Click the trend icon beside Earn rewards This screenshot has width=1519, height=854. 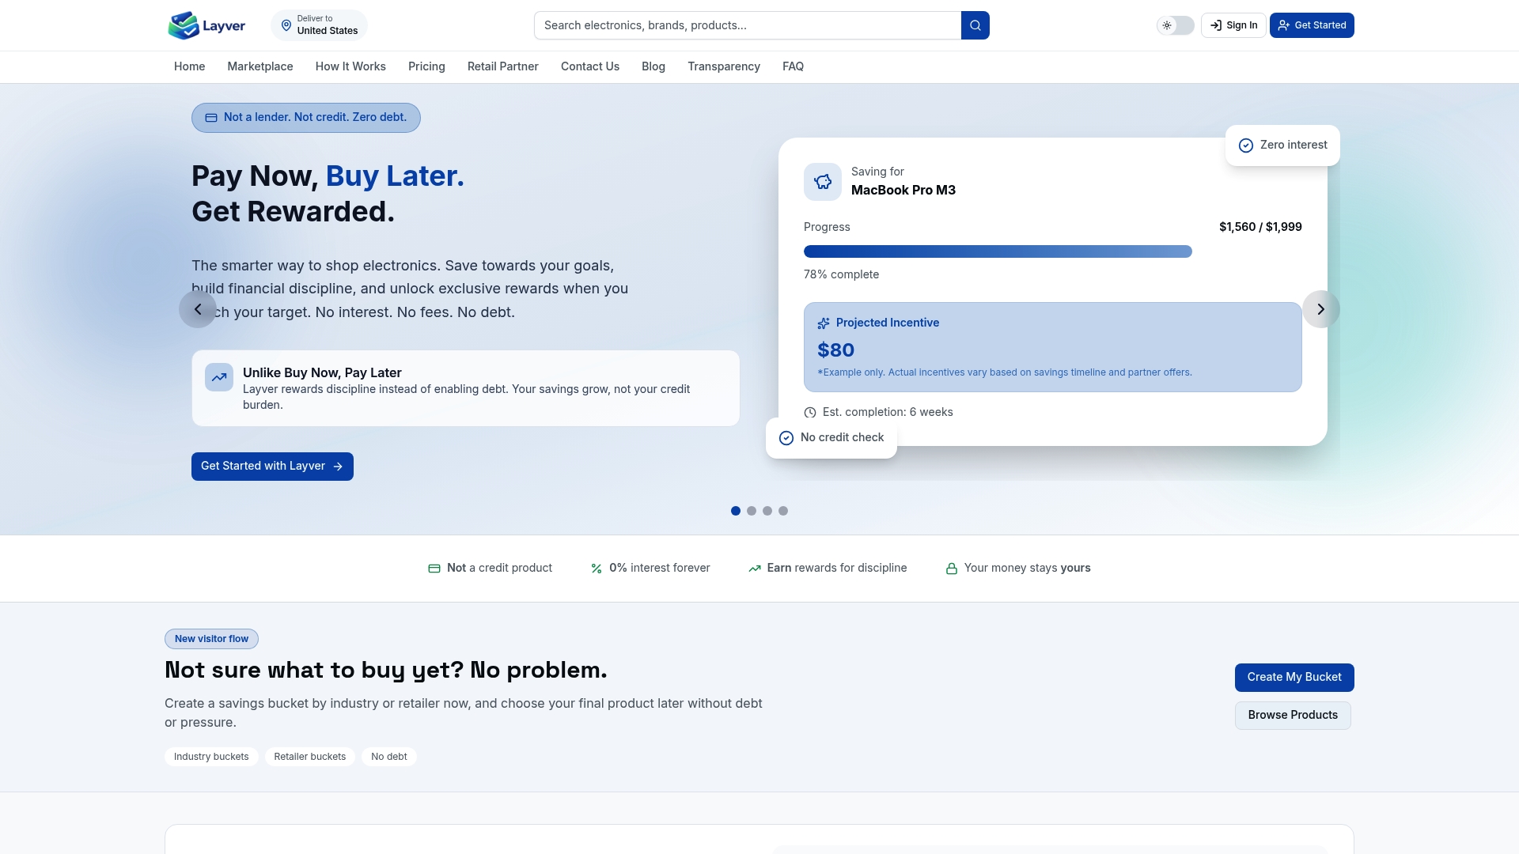pyautogui.click(x=755, y=569)
